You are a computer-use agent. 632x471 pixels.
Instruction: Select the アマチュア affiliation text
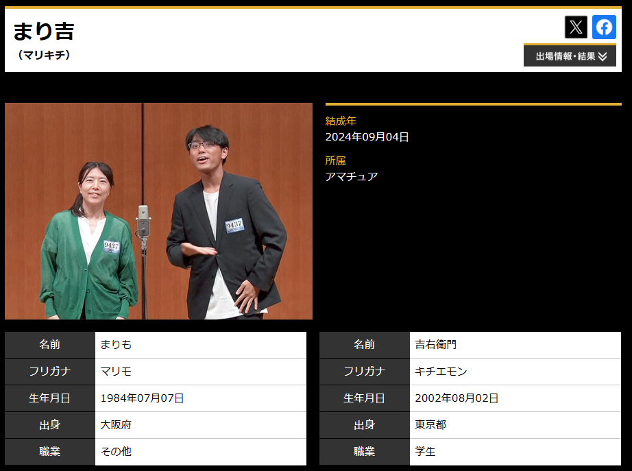tap(351, 177)
